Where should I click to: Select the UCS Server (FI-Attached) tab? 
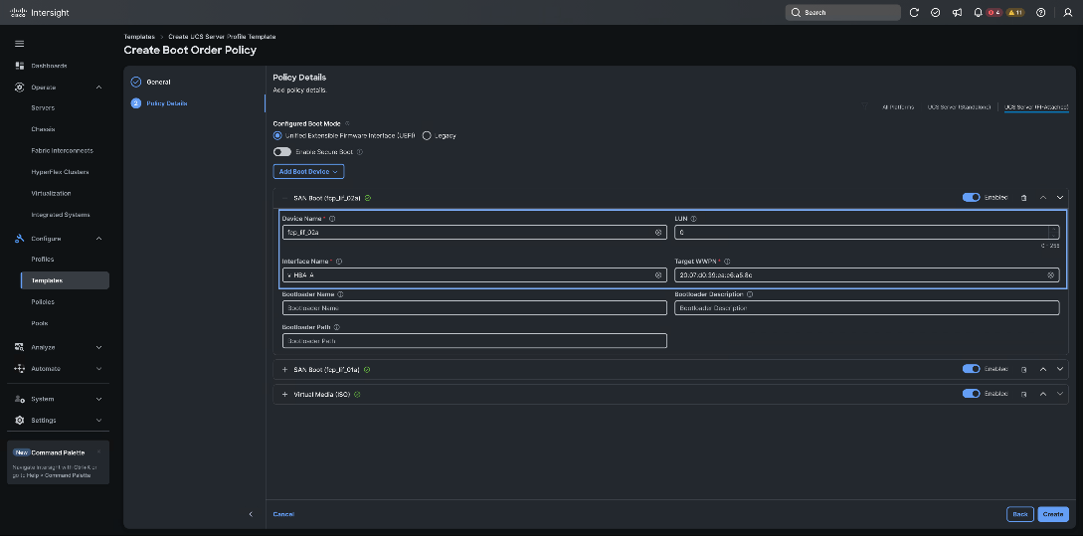tap(1036, 107)
